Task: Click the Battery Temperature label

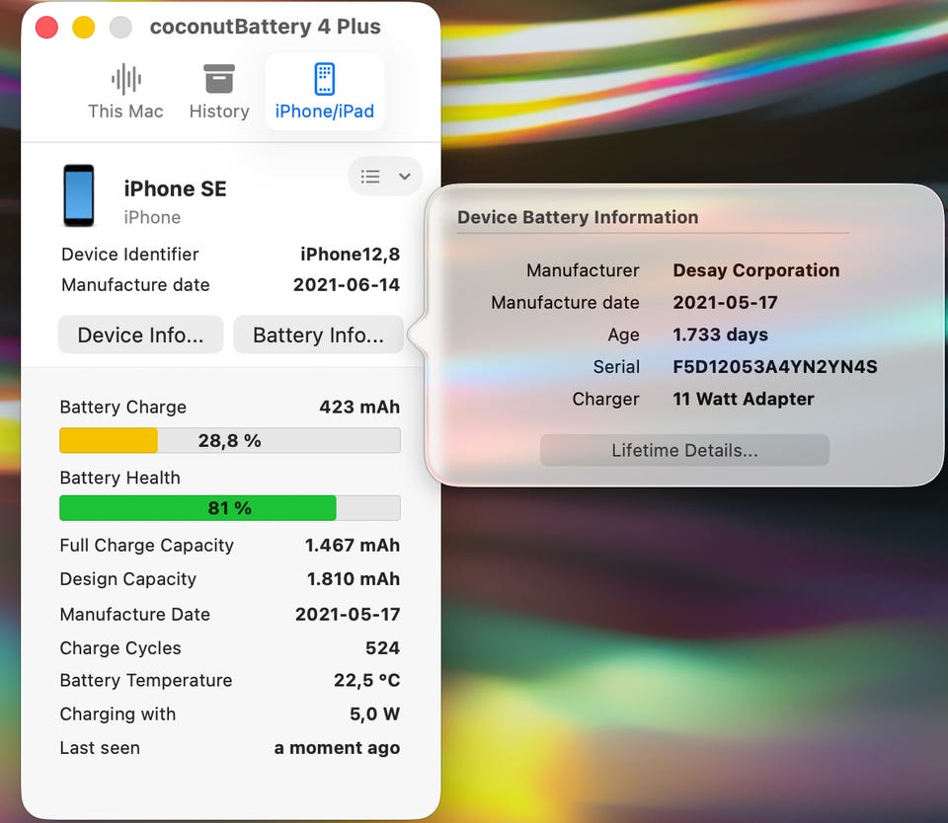Action: [x=146, y=680]
